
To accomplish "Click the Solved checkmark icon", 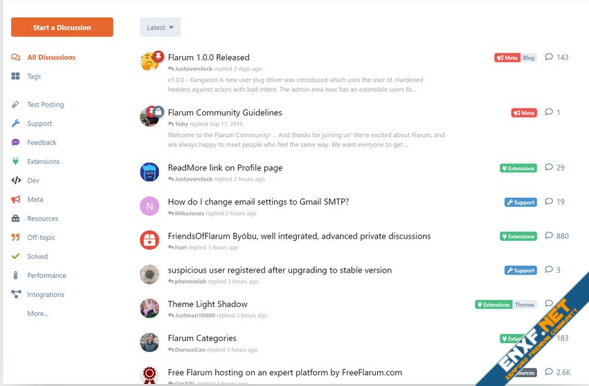I will [15, 256].
